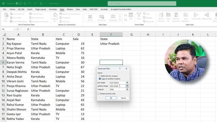Click the Get Data icon

[x=6, y=17]
